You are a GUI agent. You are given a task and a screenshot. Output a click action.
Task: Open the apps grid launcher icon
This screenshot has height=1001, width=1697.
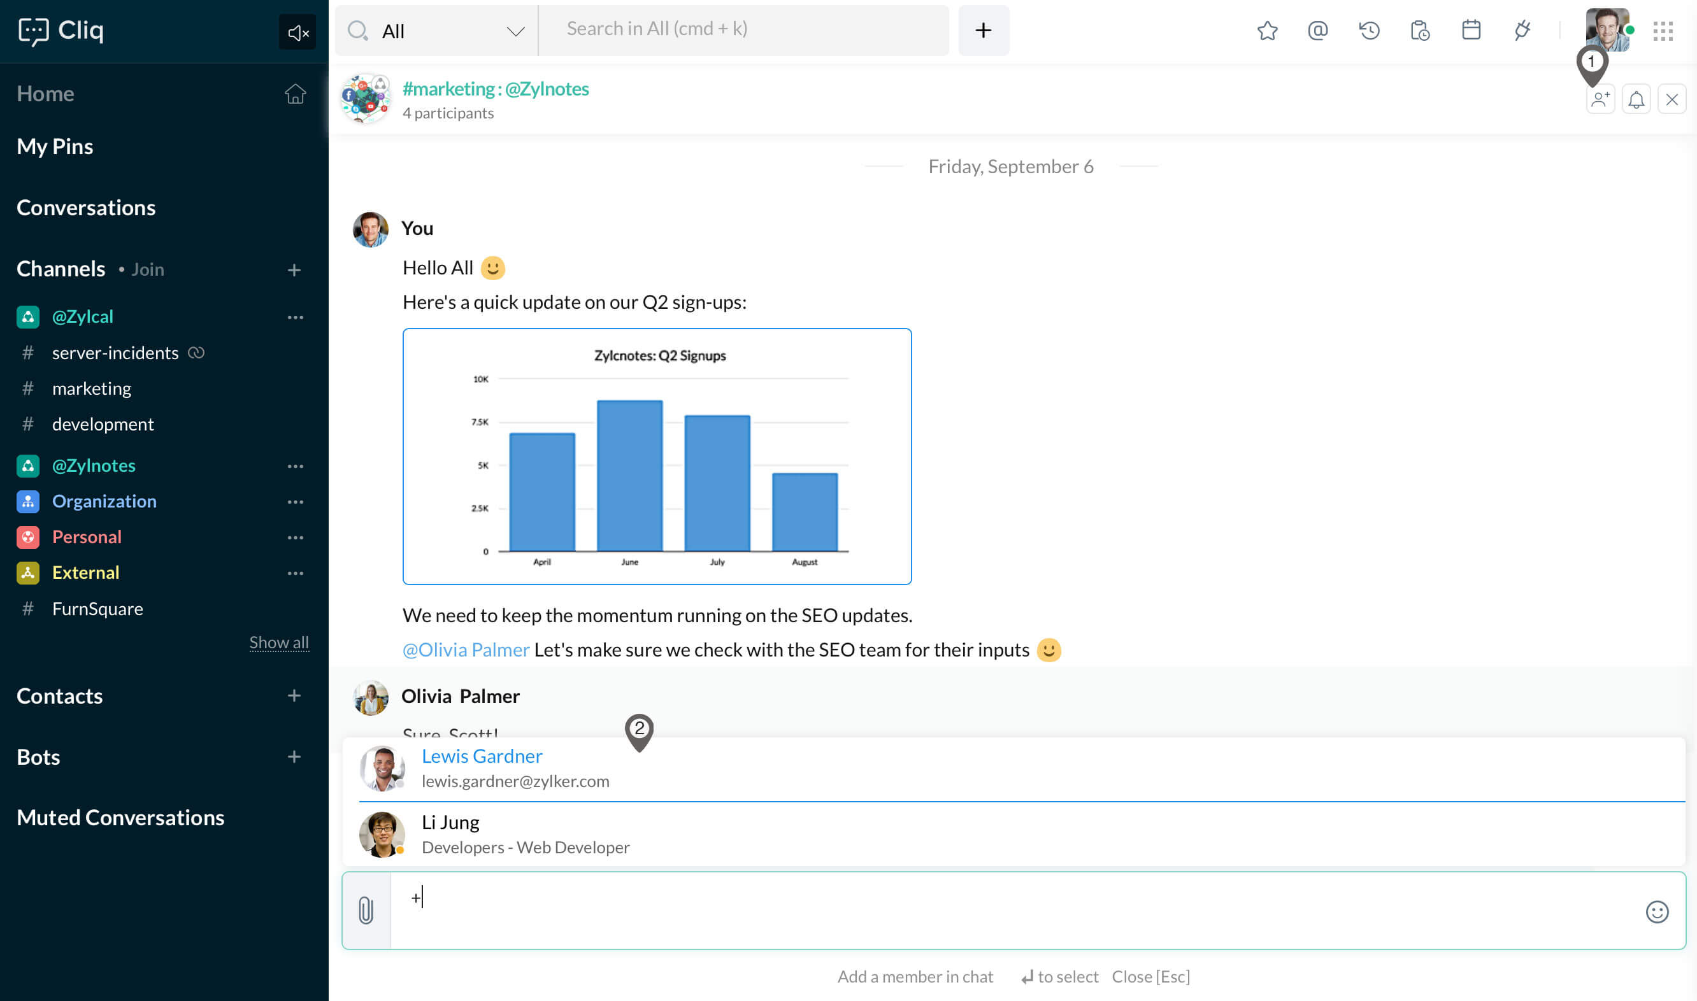click(x=1663, y=31)
